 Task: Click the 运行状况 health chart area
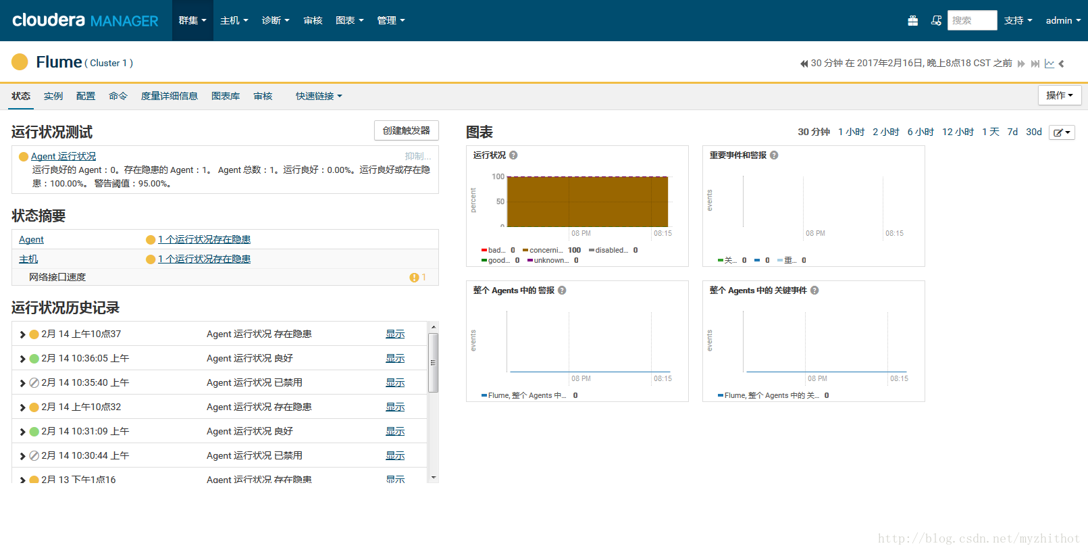pos(587,201)
